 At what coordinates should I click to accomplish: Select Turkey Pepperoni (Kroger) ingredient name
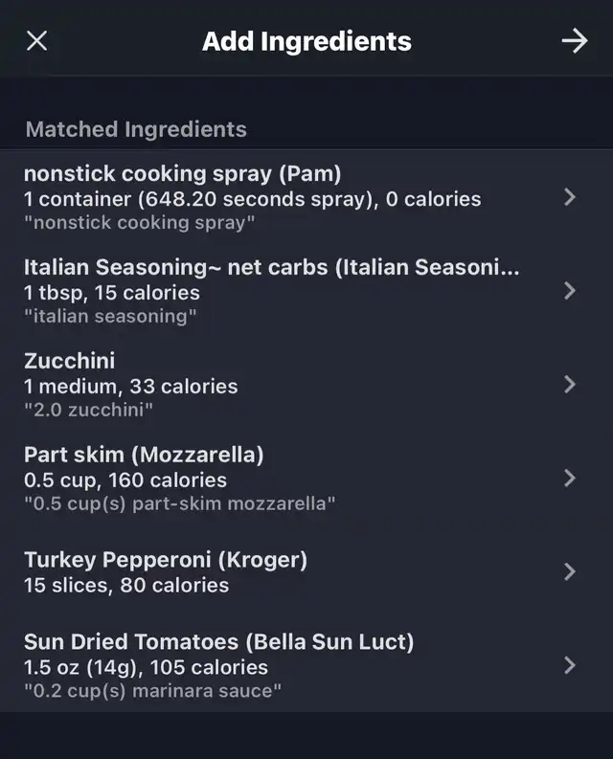166,560
